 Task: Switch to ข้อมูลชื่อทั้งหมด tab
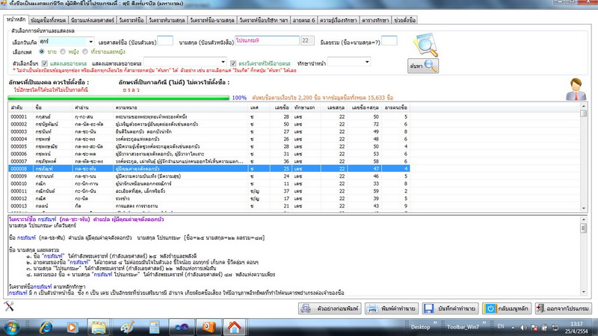click(x=48, y=20)
